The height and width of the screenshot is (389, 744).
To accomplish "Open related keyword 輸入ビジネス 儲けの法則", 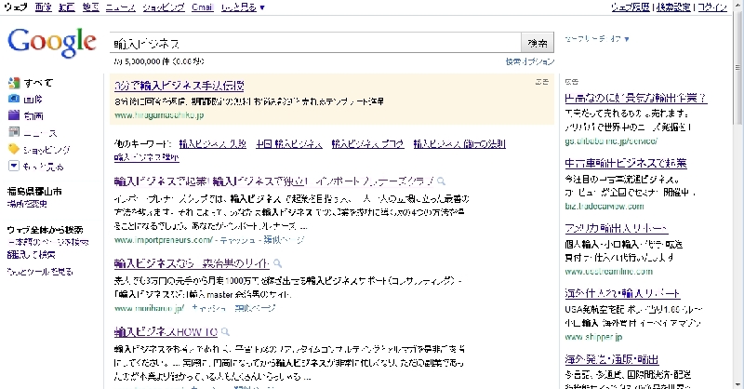I will [x=459, y=144].
